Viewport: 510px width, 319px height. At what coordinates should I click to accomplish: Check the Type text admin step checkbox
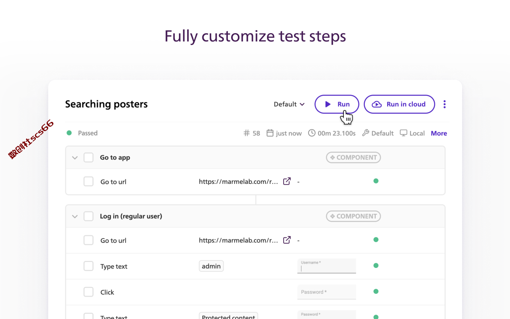[x=88, y=266]
